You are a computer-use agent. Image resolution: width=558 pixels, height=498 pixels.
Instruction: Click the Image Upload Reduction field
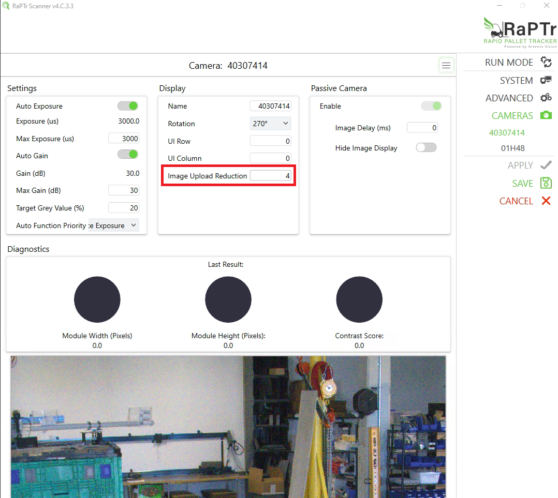(270, 176)
